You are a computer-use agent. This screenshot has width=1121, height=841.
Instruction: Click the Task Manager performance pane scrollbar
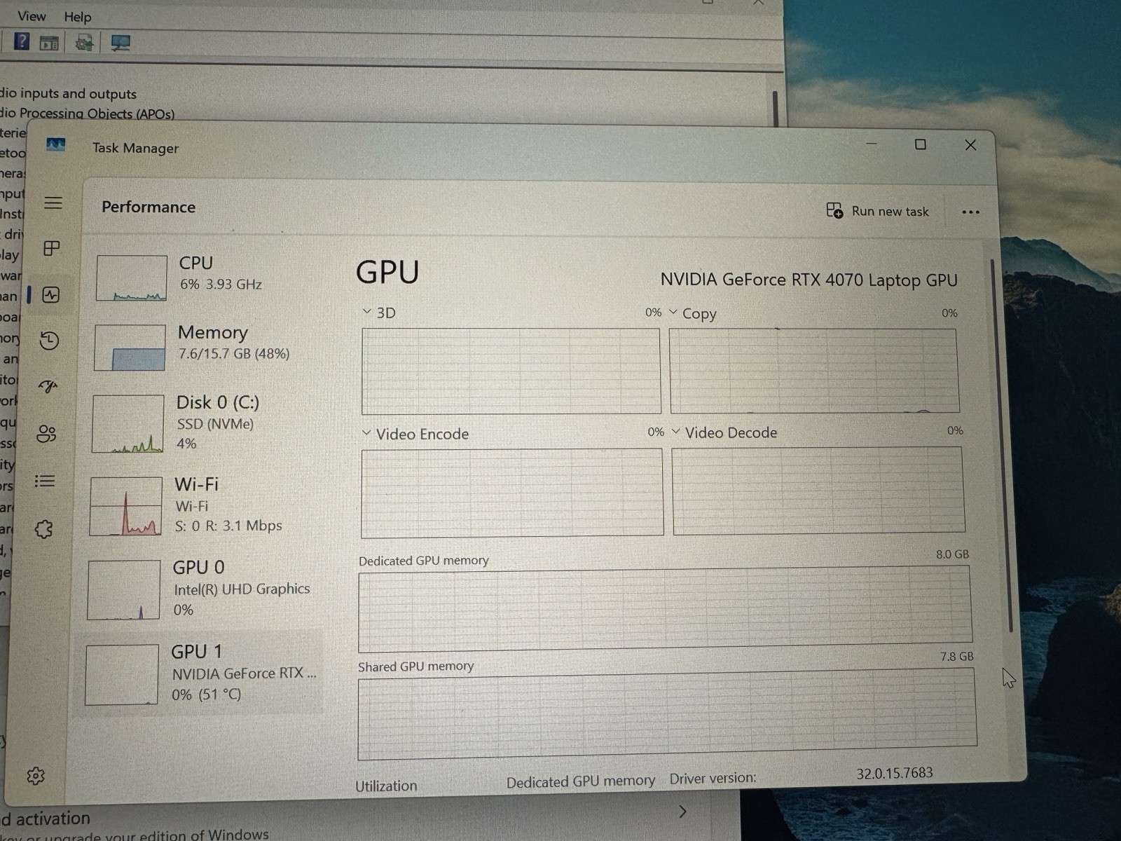pyautogui.click(x=1000, y=446)
